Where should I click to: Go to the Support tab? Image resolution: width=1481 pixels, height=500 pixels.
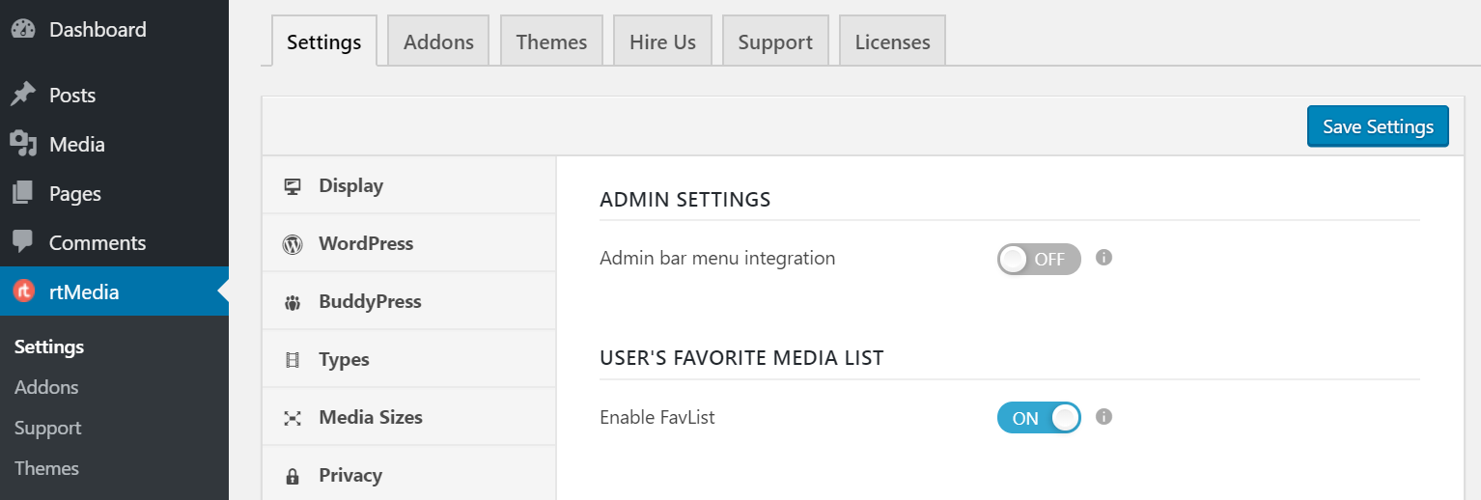(775, 42)
